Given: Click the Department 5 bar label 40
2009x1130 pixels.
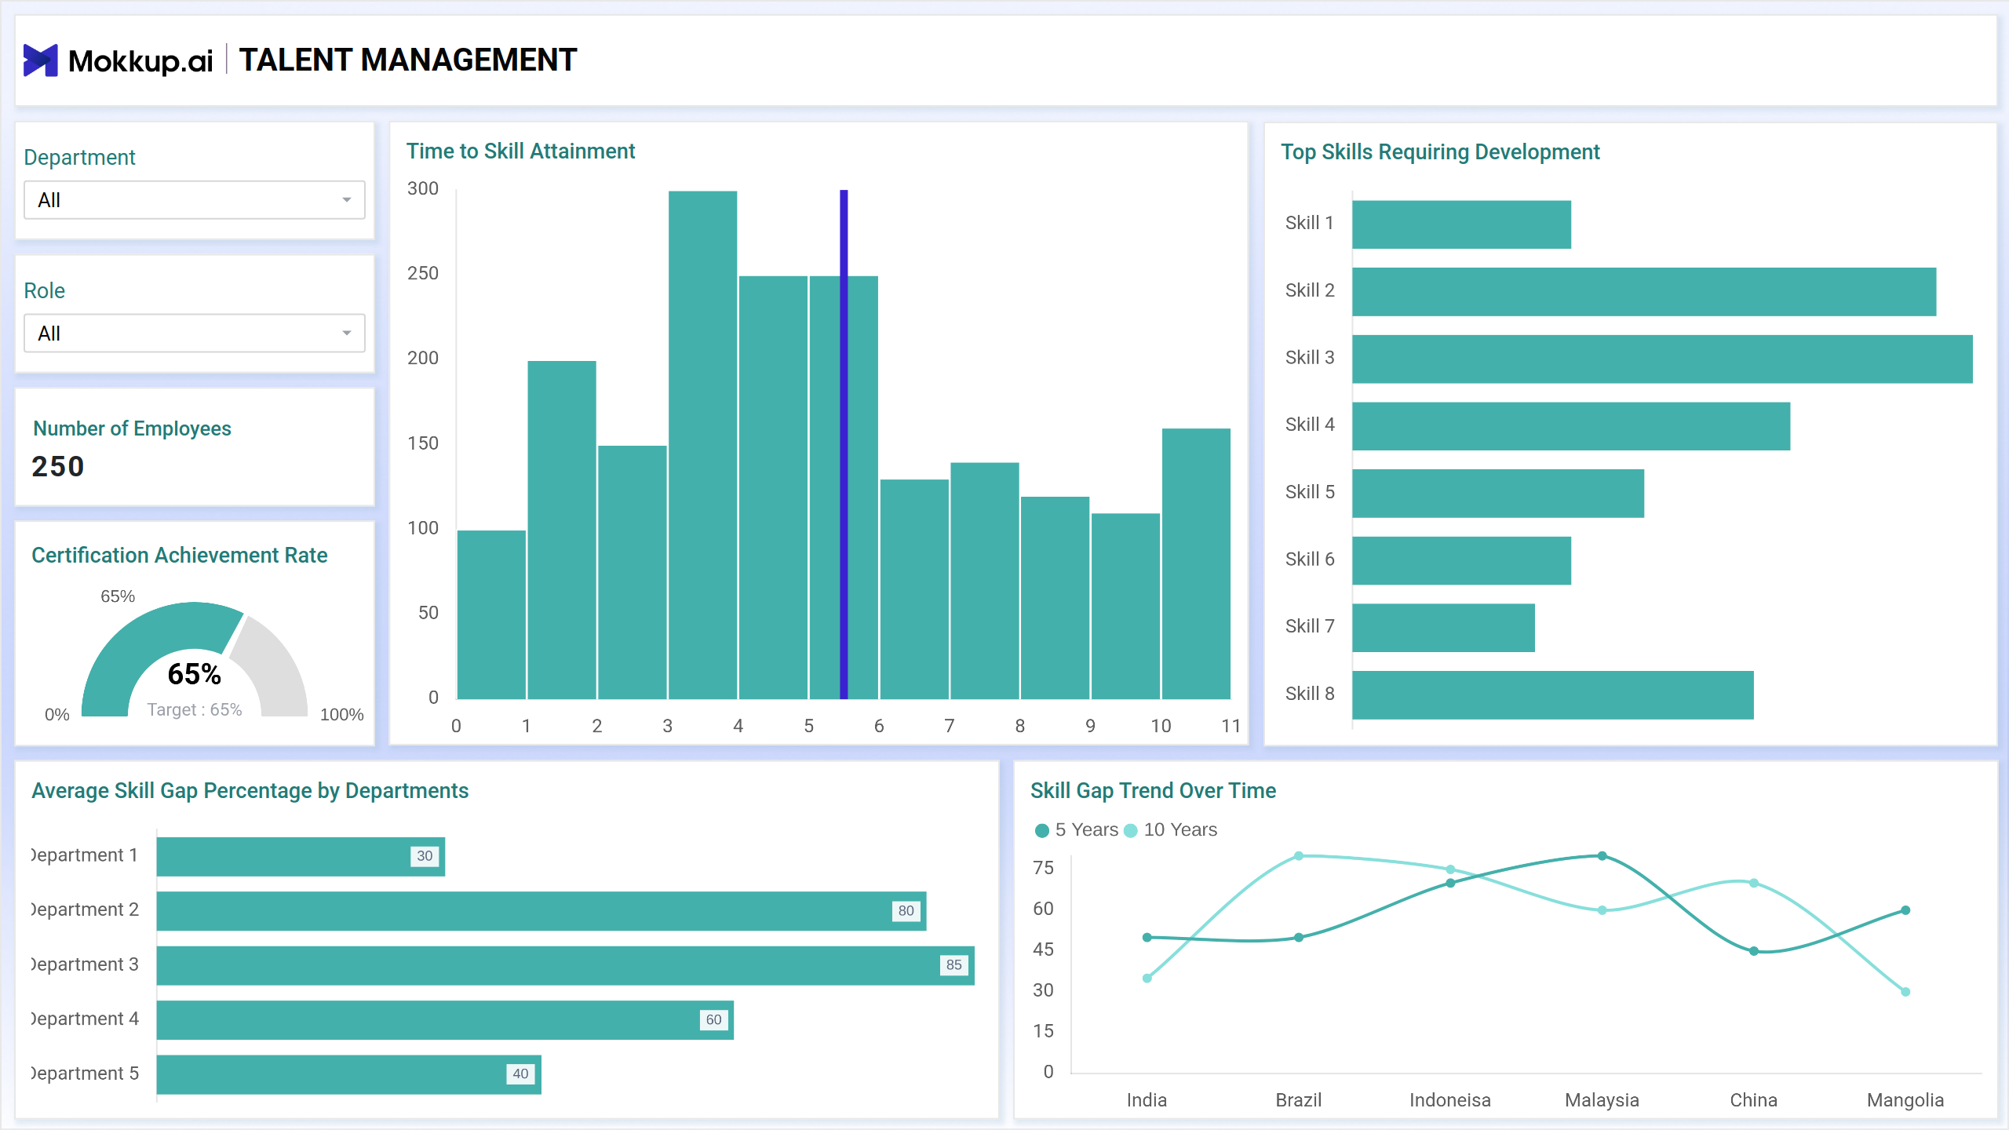Looking at the screenshot, I should [x=520, y=1074].
